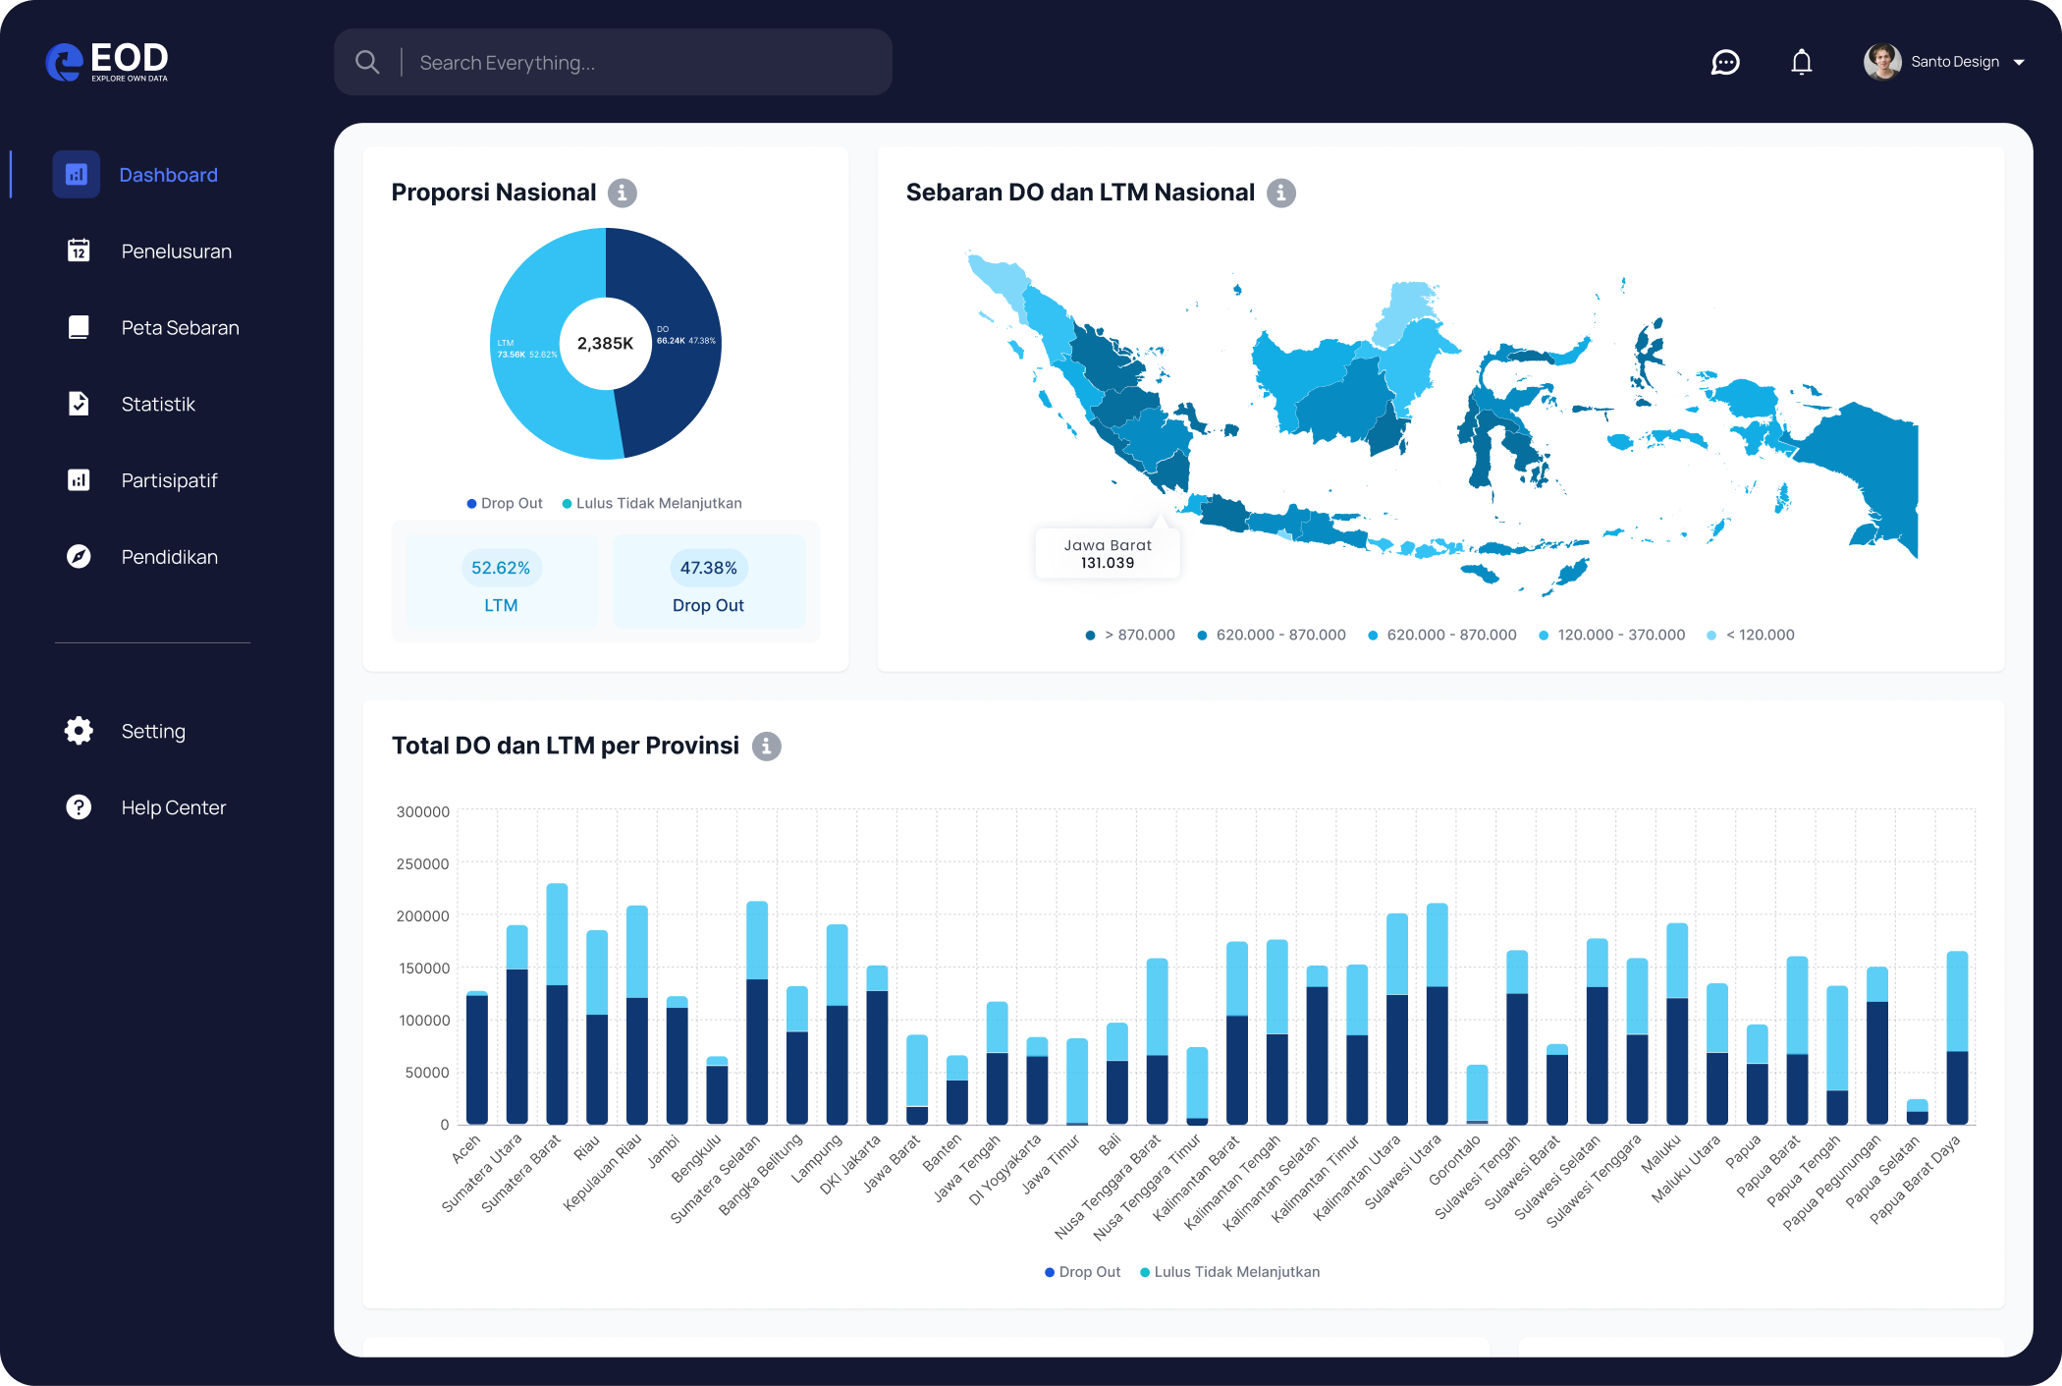Show info tooltip for Proporsi Nasional
This screenshot has width=2062, height=1386.
pos(622,193)
